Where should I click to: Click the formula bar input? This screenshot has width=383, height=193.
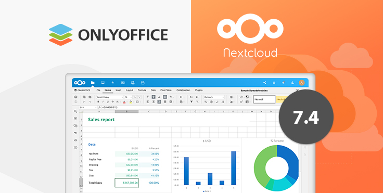click(x=190, y=107)
